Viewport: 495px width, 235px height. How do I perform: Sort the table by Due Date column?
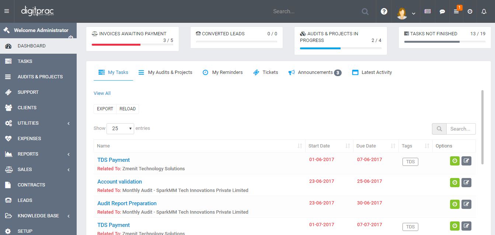[x=375, y=146]
